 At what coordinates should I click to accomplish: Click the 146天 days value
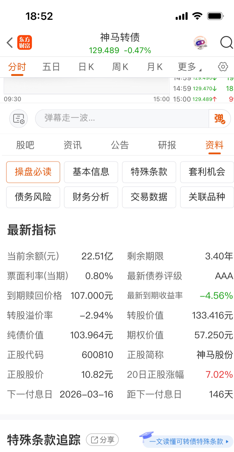tap(221, 394)
